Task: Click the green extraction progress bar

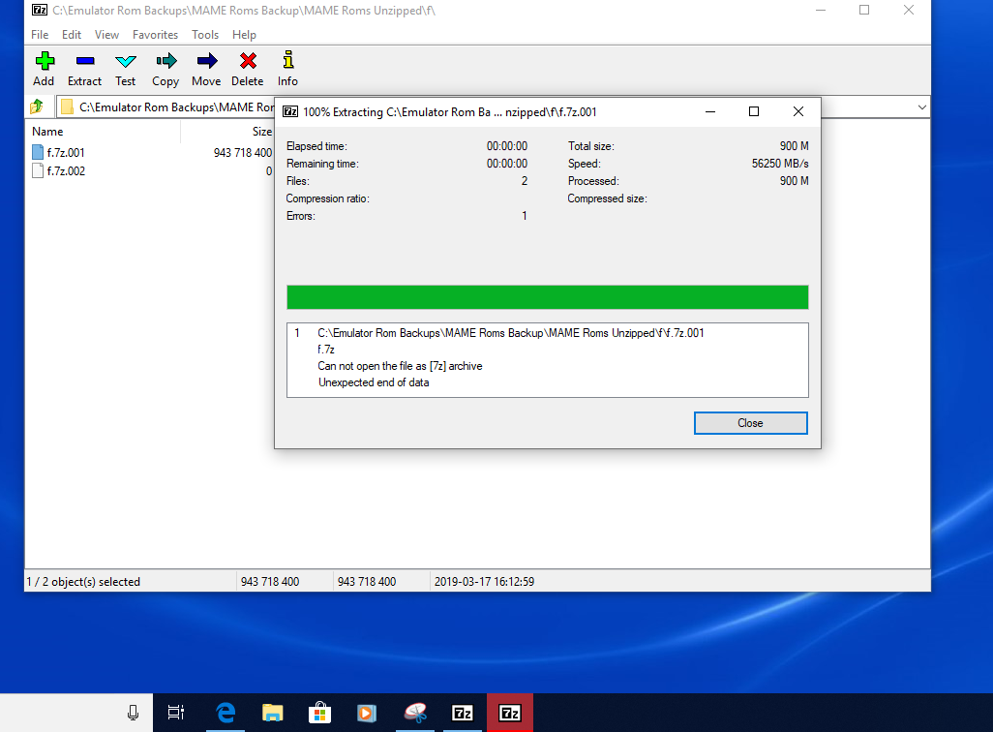Action: pos(547,297)
